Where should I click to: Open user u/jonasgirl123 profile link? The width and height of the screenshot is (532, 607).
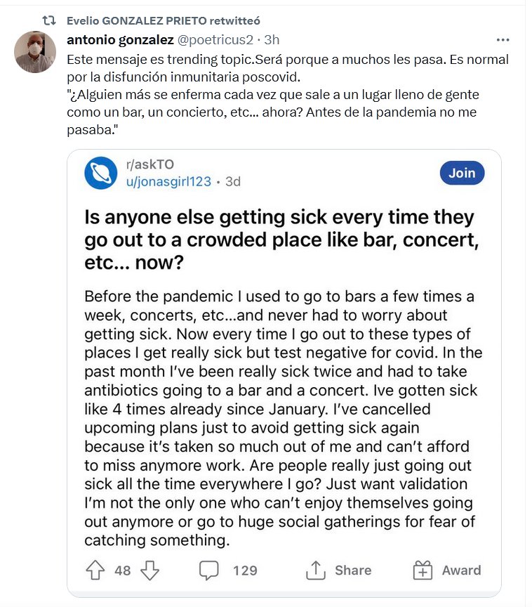[x=168, y=181]
